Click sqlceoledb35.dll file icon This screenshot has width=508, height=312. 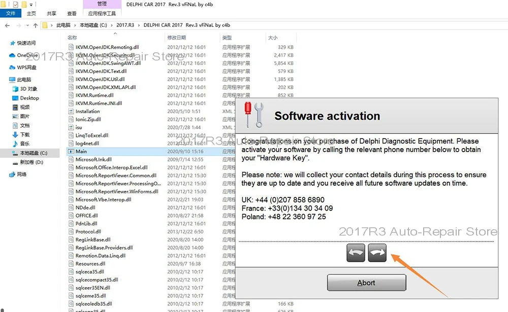[x=71, y=304]
